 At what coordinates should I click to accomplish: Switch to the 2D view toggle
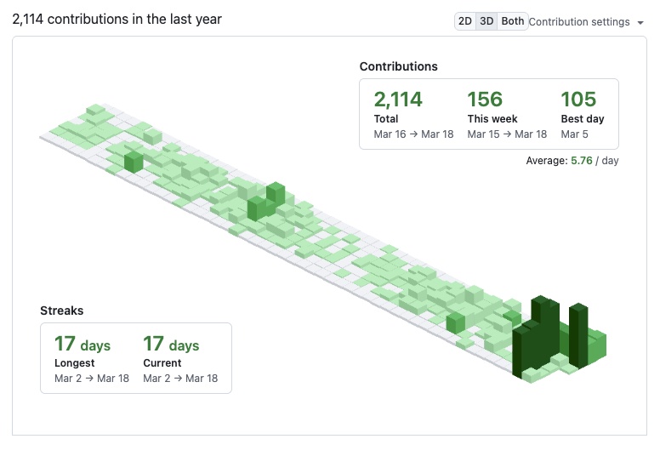click(464, 21)
